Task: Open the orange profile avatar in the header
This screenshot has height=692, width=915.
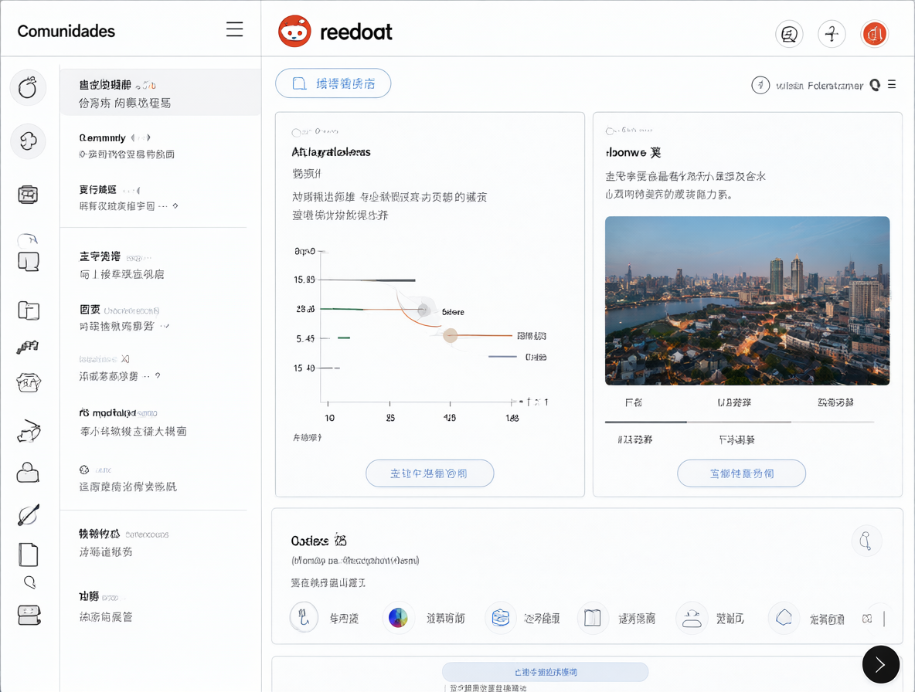Action: point(874,35)
